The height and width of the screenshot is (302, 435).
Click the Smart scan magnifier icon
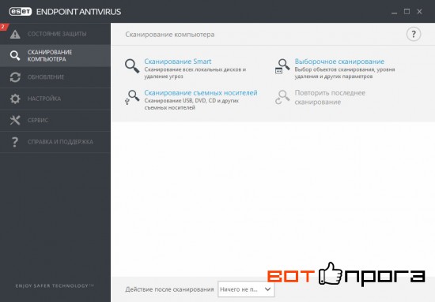(x=132, y=66)
